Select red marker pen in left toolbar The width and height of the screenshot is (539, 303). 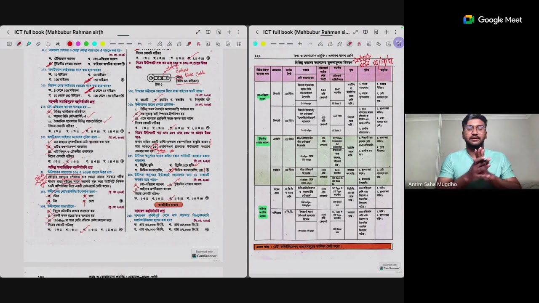[189, 44]
